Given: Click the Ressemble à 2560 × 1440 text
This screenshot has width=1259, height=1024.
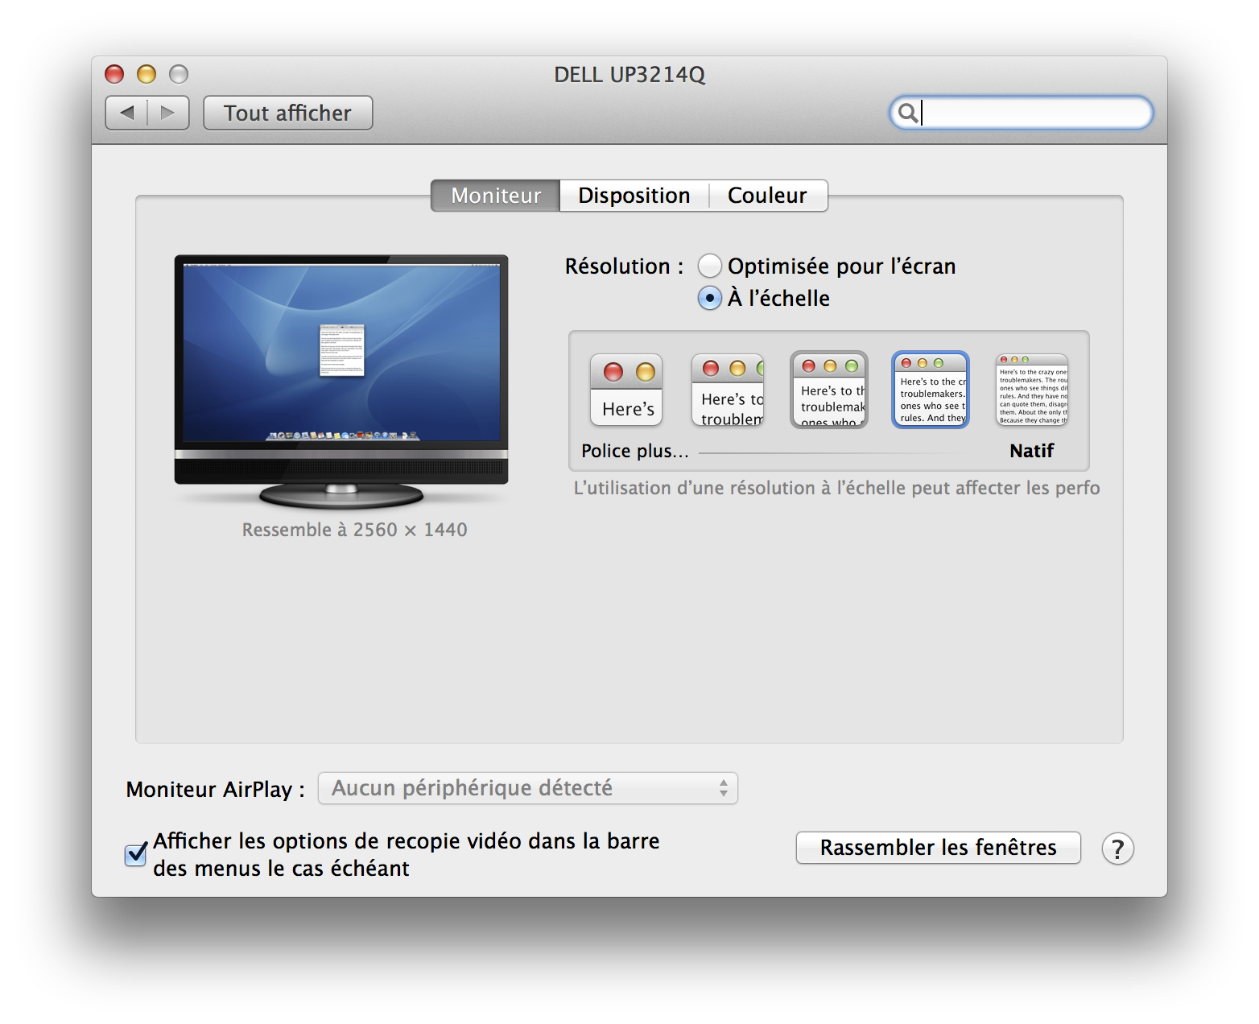Looking at the screenshot, I should (355, 530).
